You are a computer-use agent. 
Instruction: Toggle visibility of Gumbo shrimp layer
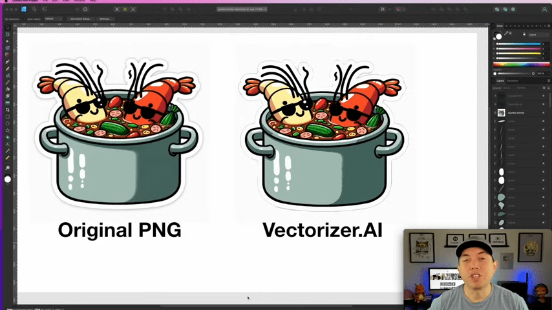click(543, 112)
